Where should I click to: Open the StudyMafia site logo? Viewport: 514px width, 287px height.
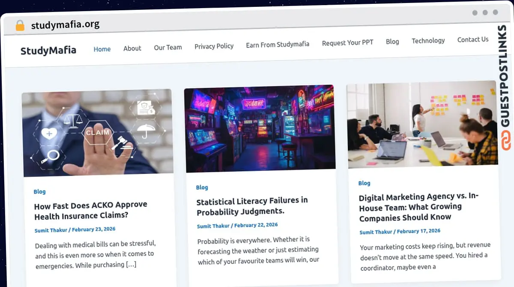coord(48,51)
